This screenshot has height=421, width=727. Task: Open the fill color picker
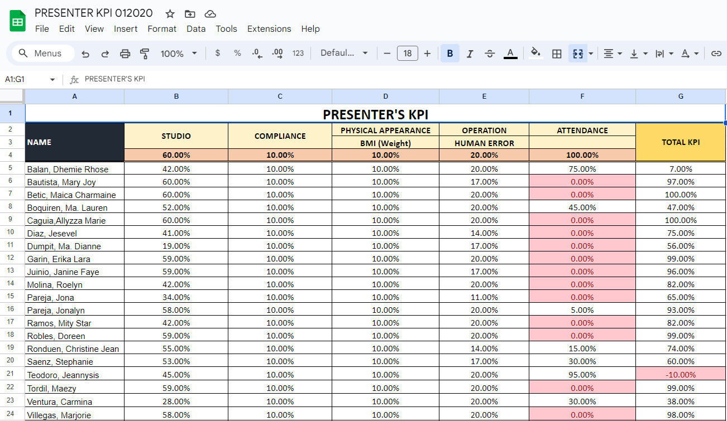[536, 54]
